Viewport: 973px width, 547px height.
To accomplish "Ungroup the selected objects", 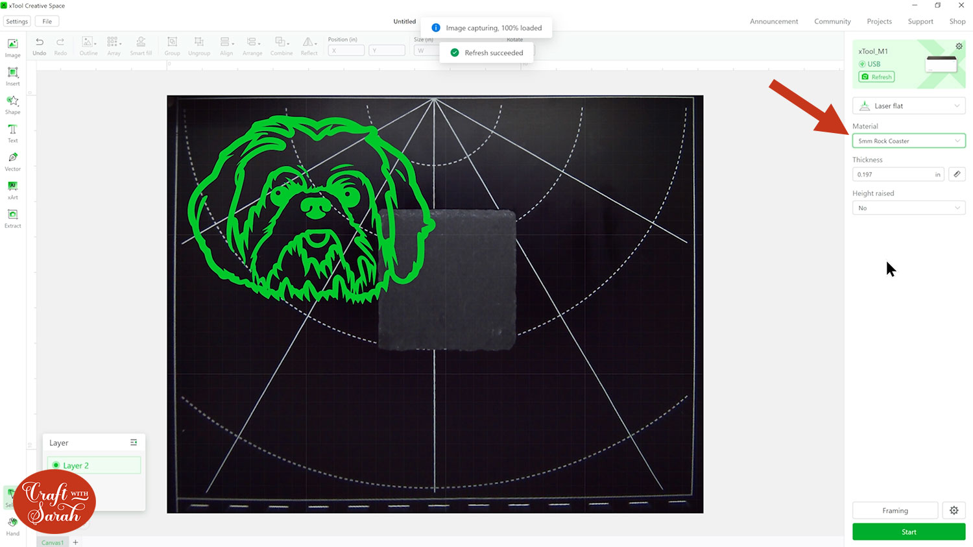I will [199, 46].
